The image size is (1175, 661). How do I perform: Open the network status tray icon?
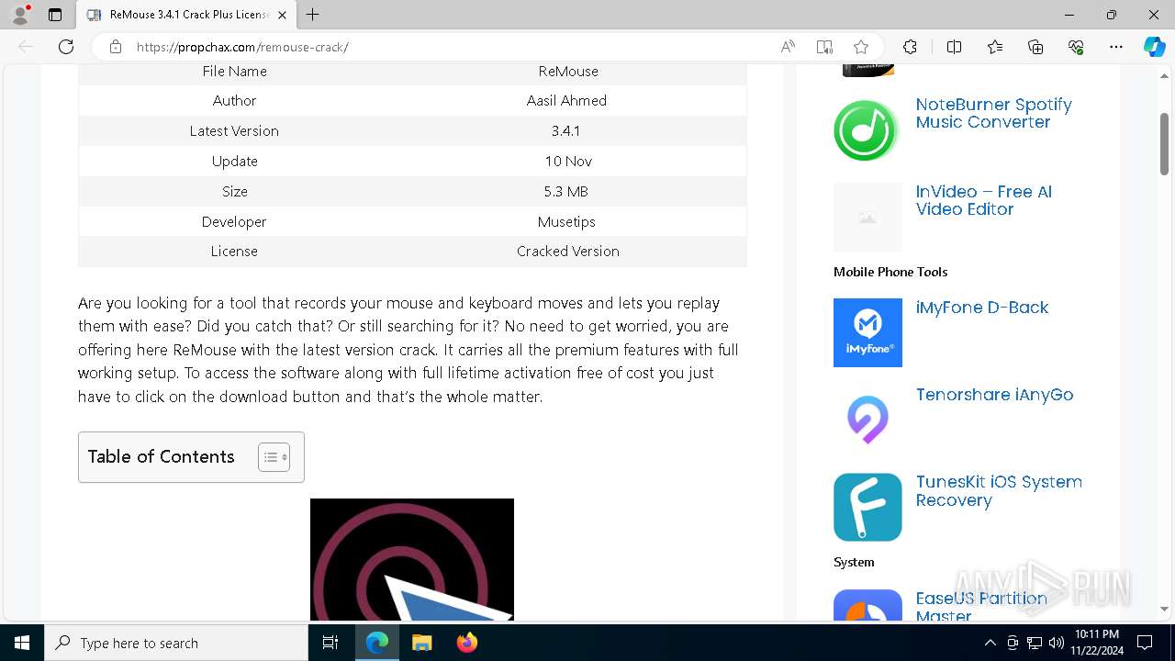coord(1035,643)
